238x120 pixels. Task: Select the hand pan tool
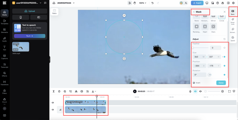tap(135, 3)
